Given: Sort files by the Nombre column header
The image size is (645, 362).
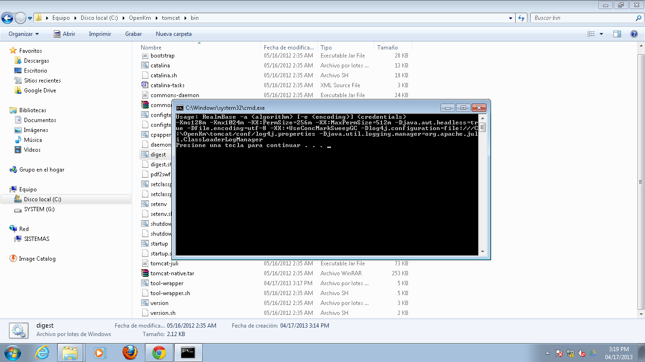Looking at the screenshot, I should click(x=150, y=47).
